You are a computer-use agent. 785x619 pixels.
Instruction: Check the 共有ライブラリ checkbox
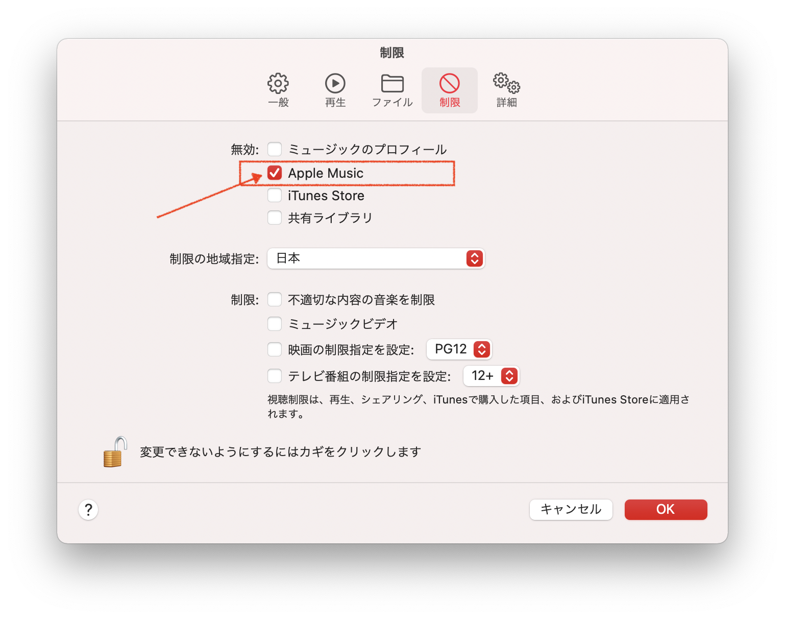click(x=275, y=218)
